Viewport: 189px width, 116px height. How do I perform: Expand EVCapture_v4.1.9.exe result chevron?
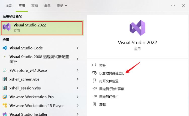pos(78,70)
